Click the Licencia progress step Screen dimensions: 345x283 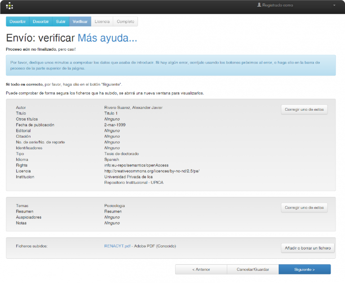tap(102, 22)
